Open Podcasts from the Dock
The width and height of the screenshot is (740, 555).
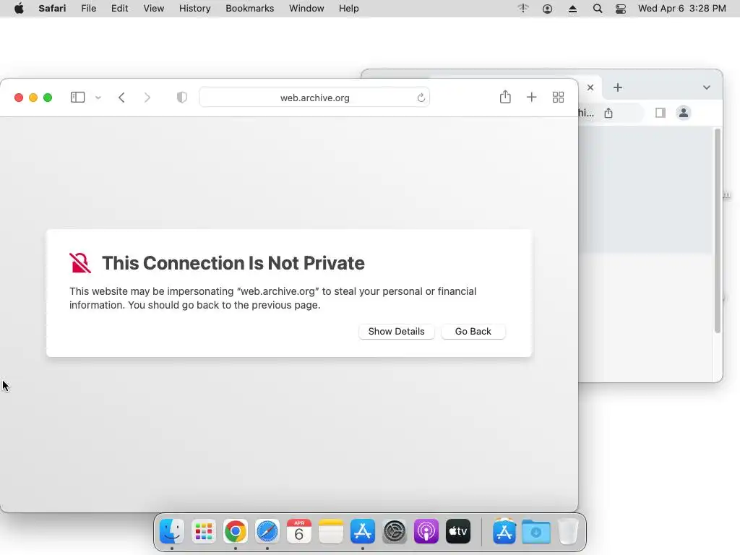[426, 531]
